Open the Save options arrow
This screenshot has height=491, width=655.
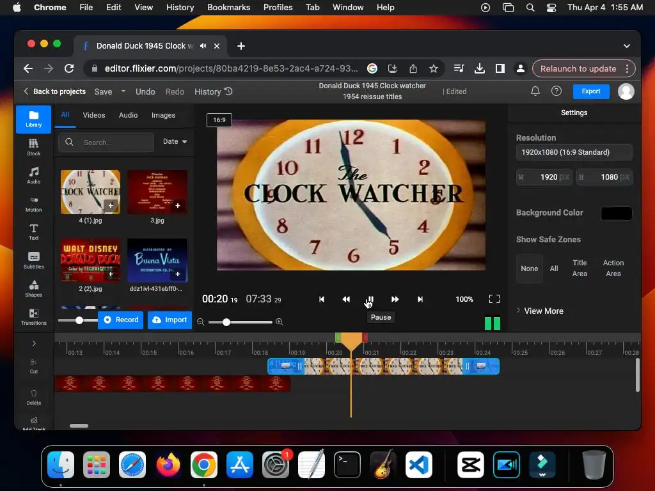[x=123, y=91]
